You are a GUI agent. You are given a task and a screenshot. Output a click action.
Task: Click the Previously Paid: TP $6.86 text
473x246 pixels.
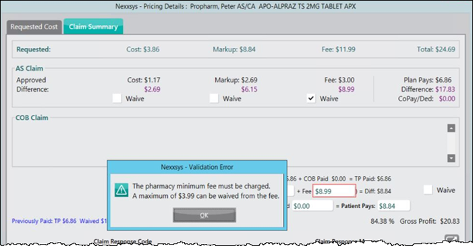[x=44, y=221]
